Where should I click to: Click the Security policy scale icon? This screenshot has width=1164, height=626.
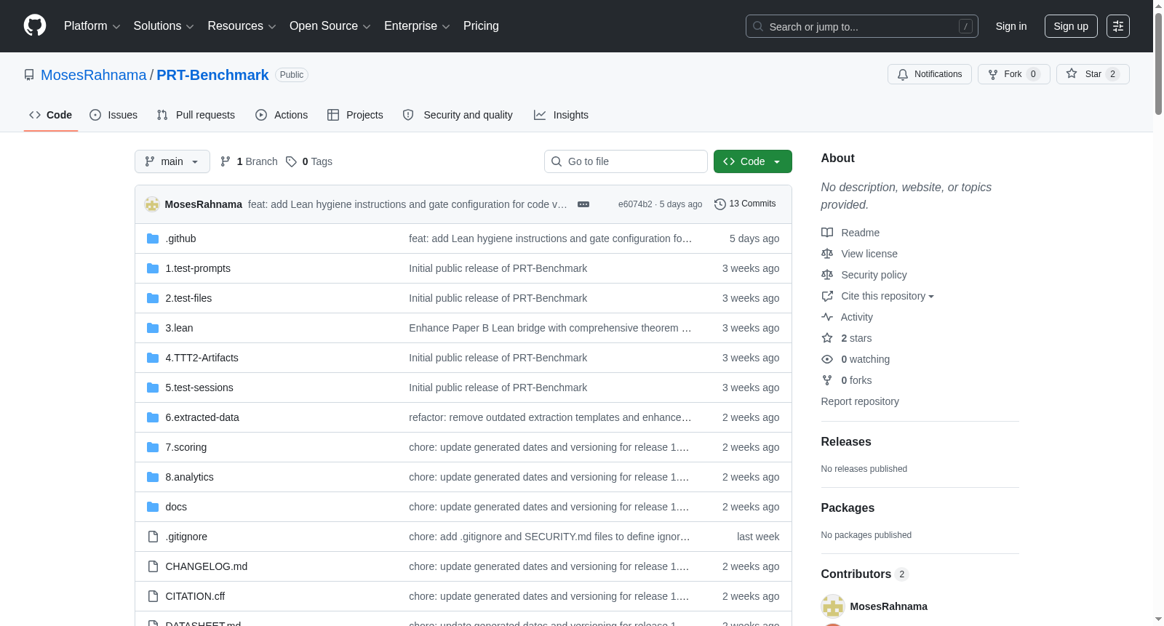click(x=827, y=275)
